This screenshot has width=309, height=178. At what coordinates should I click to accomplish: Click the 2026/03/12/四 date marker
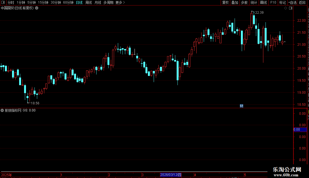click(x=171, y=175)
